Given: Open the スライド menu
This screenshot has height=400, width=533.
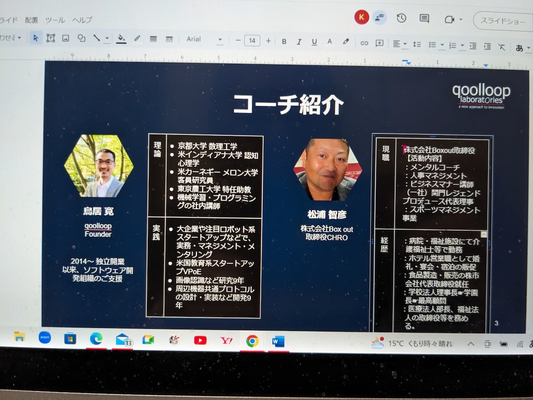Looking at the screenshot, I should click(x=9, y=19).
